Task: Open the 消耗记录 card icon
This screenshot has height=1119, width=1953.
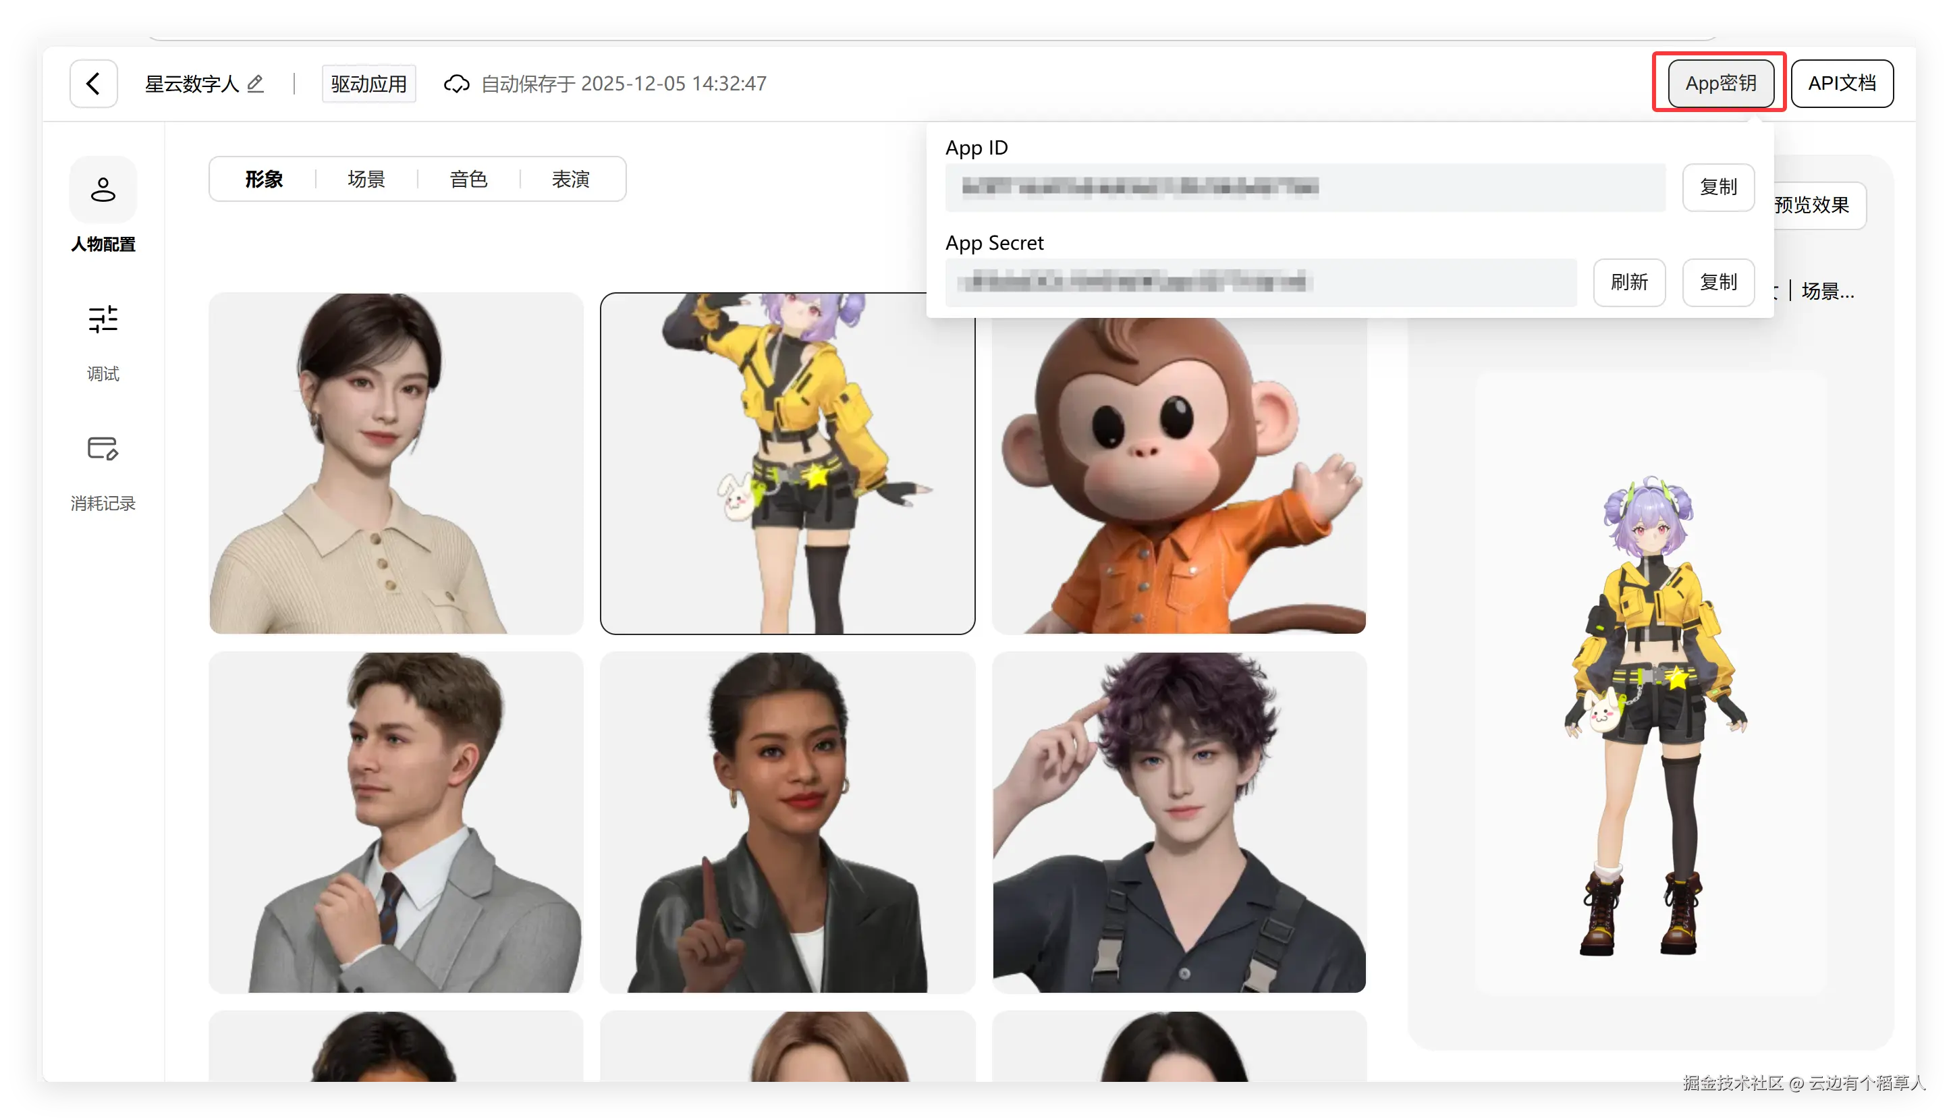Action: pyautogui.click(x=103, y=449)
